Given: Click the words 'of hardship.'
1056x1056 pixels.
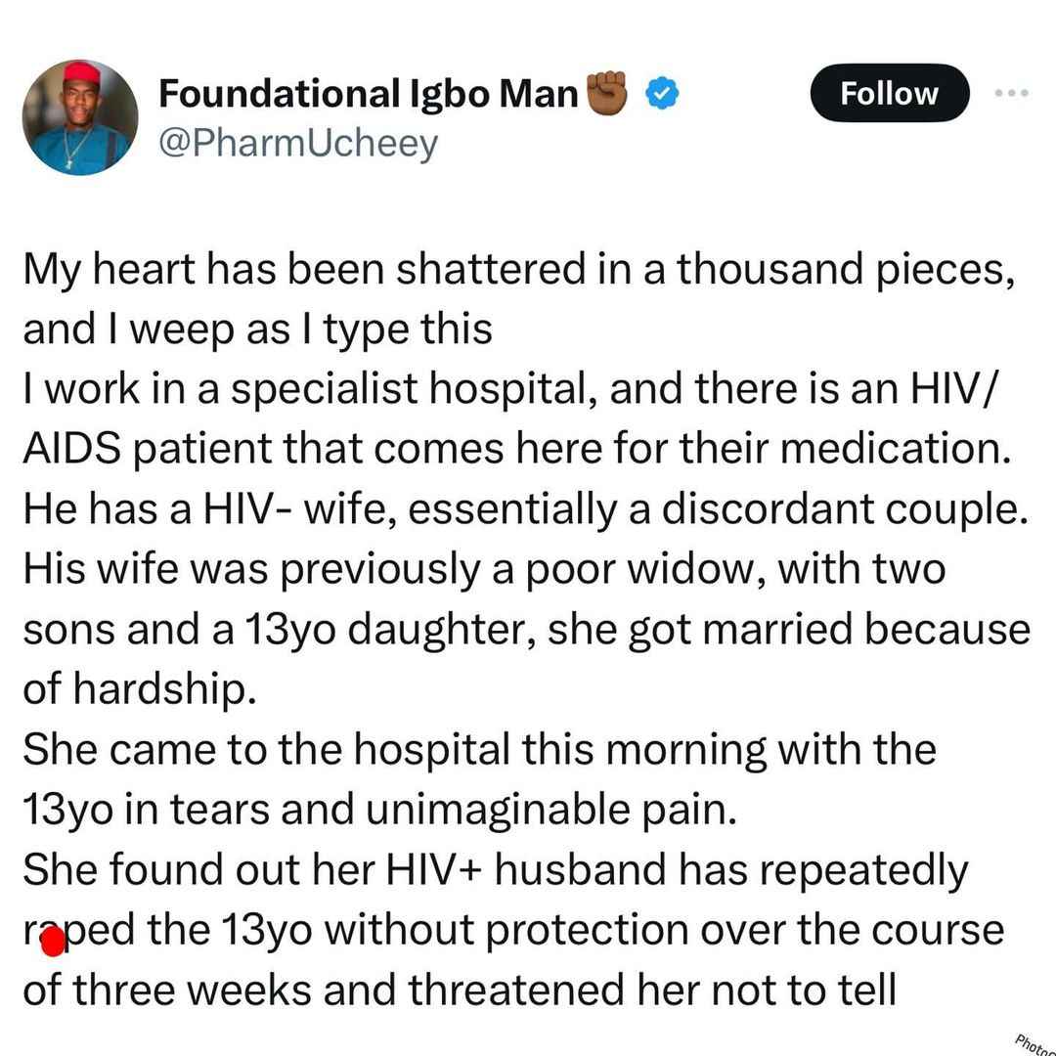Looking at the screenshot, I should (140, 688).
